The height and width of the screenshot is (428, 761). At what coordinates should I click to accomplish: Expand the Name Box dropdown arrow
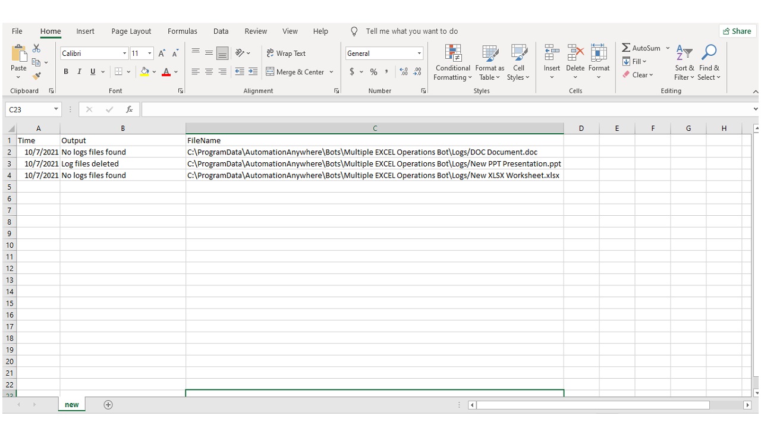[x=56, y=109]
